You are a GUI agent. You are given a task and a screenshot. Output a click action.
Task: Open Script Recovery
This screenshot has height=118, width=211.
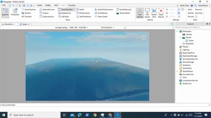[x=124, y=10]
